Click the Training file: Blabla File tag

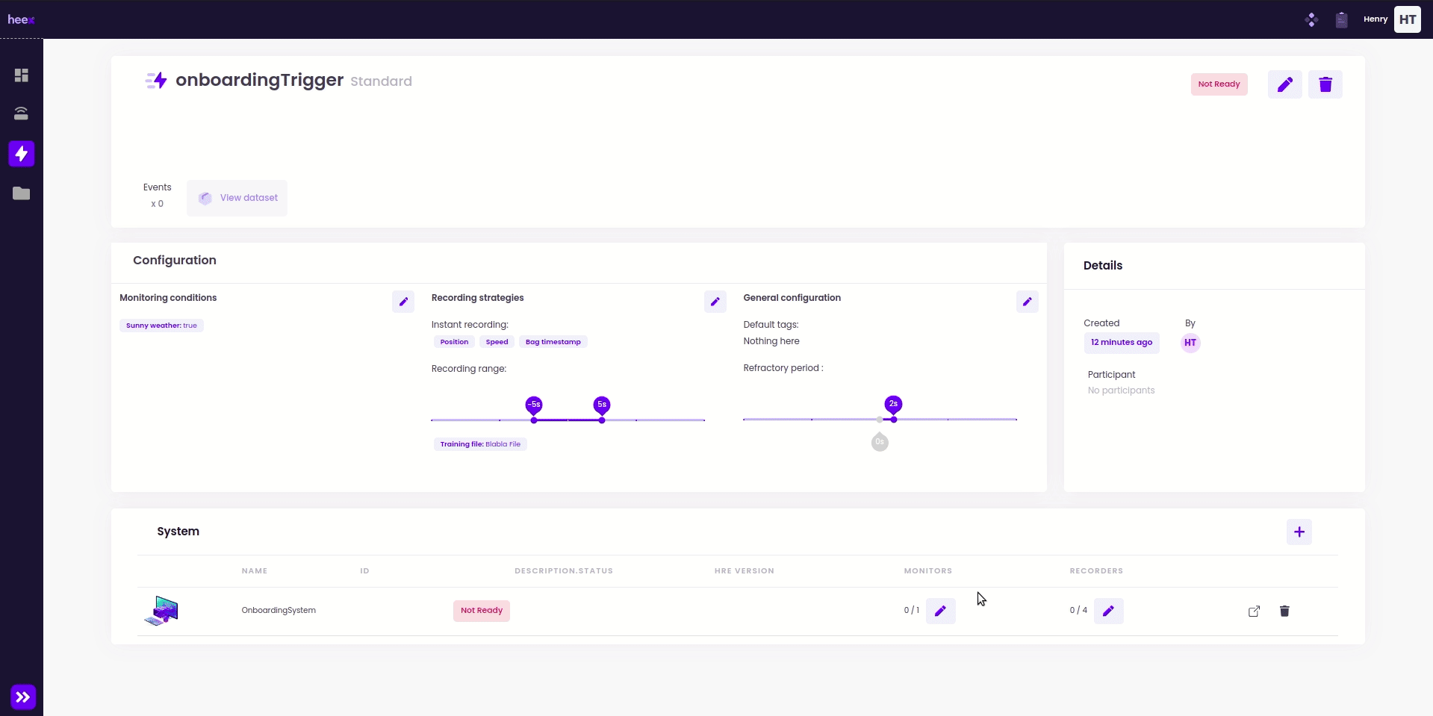pos(480,444)
